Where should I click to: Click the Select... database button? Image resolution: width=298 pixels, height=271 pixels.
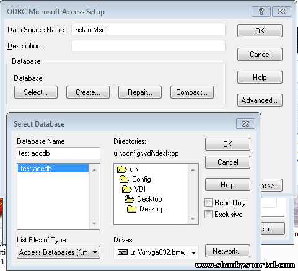point(36,92)
